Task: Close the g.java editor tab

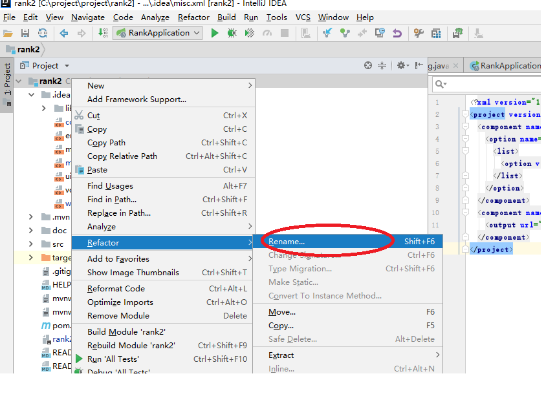Action: 456,66
